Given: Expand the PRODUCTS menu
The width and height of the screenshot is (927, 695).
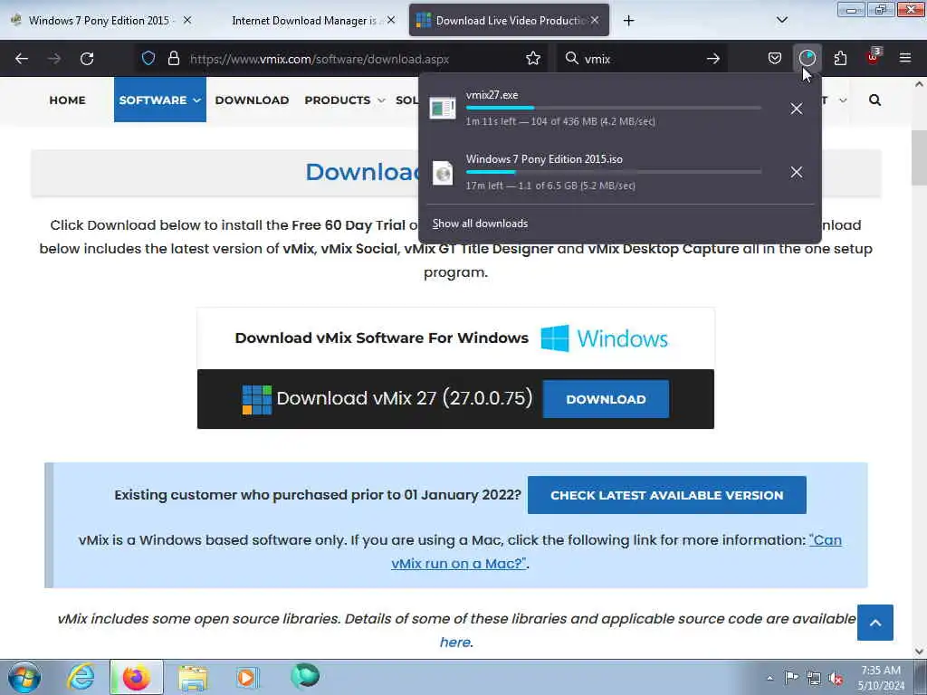Looking at the screenshot, I should (345, 100).
